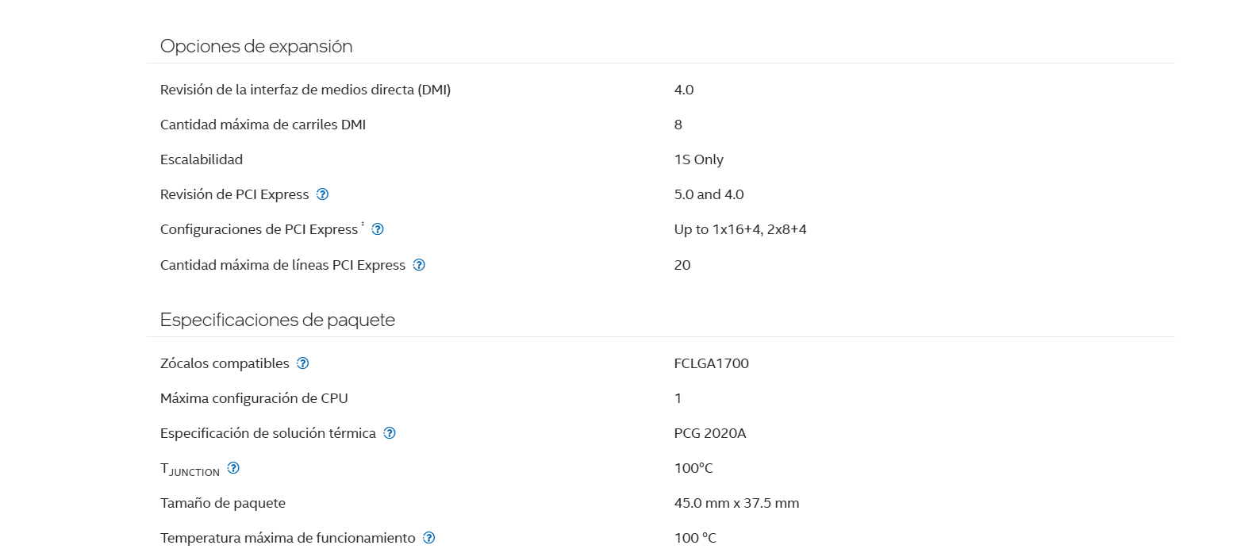Click help icon for Especificación de solución térmica

[390, 433]
